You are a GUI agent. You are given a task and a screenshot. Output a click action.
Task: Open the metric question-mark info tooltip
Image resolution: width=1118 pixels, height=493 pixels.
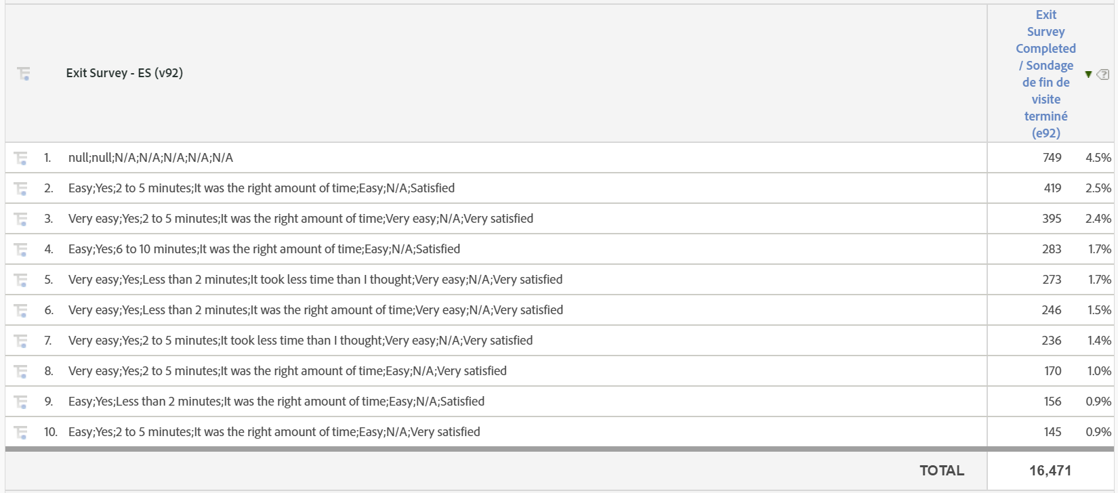[1103, 74]
